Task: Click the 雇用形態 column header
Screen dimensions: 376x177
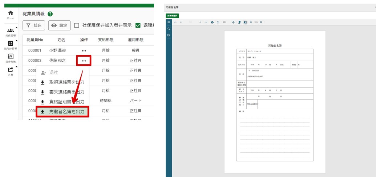Action: [x=136, y=40]
